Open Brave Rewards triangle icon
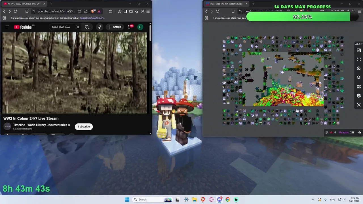The image size is (363, 204). pos(99,11)
